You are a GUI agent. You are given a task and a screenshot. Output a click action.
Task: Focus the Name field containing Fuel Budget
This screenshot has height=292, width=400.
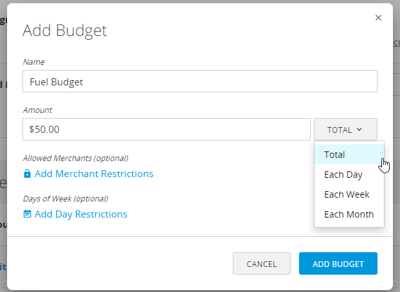[x=199, y=82]
